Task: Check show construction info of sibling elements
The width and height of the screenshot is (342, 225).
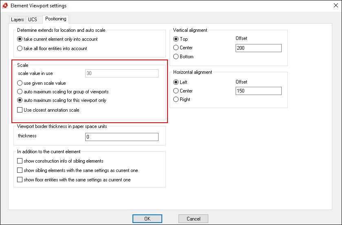Action: (60, 161)
